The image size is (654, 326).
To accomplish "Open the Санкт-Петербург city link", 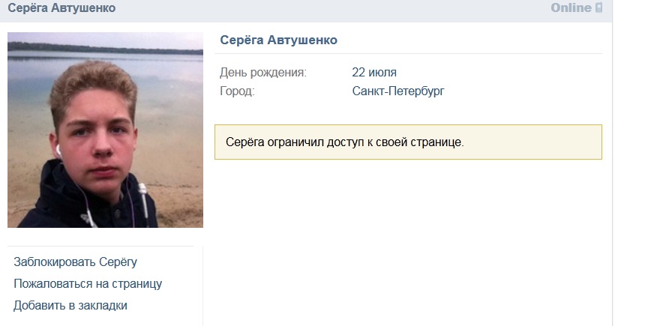I will pos(398,91).
